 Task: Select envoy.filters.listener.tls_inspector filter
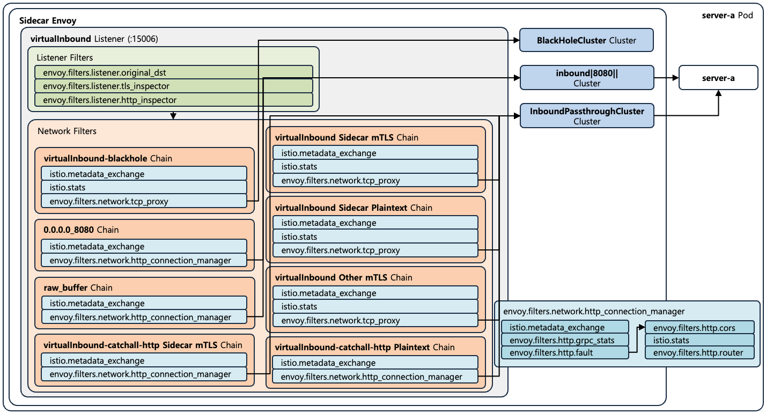point(173,86)
